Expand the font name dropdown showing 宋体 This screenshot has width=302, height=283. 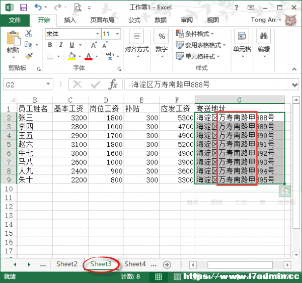pyautogui.click(x=98, y=34)
